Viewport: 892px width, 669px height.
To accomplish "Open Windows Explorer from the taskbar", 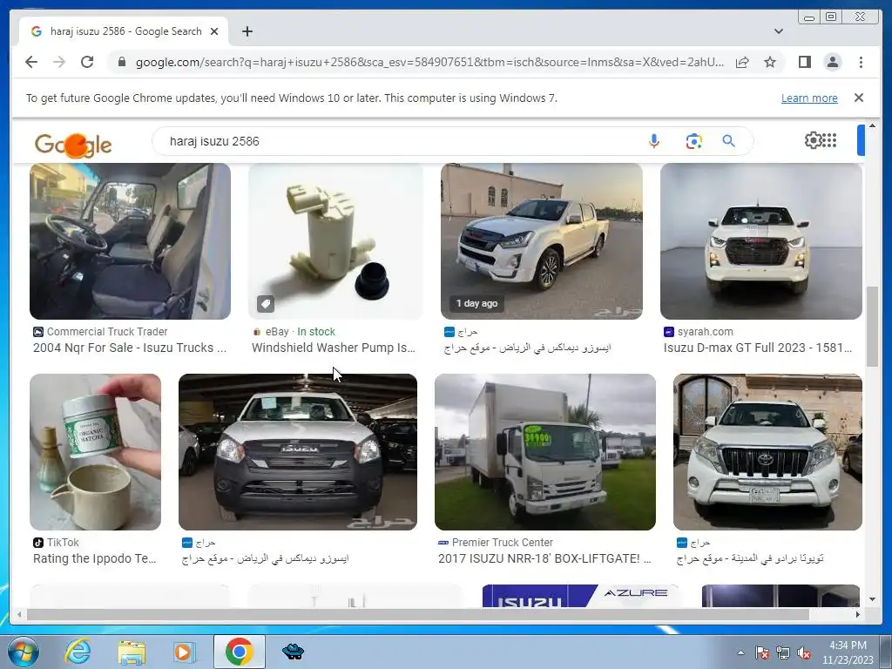I will (x=132, y=652).
